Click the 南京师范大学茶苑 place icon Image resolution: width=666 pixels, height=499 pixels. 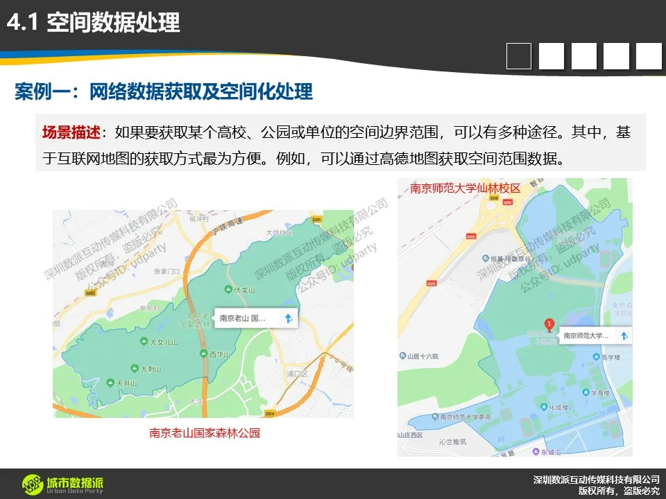436,417
